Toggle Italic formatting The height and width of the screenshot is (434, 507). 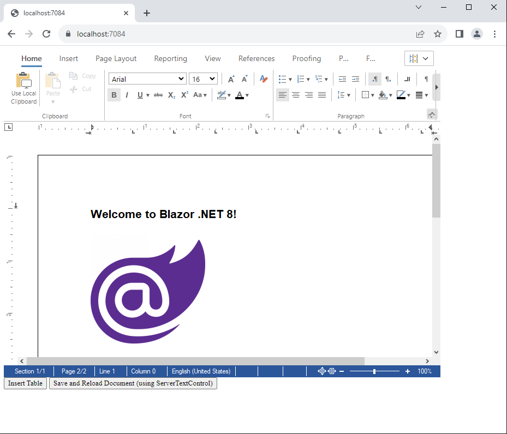(127, 95)
